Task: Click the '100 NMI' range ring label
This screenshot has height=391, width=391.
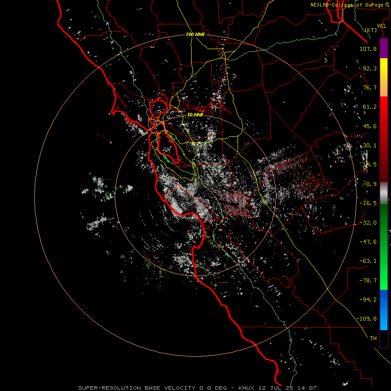Action: tap(195, 34)
